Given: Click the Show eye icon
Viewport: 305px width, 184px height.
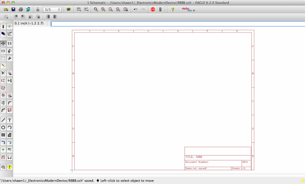Looking at the screenshot, I should 9,26.
